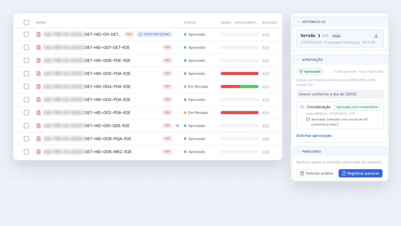Image resolution: width=401 pixels, height=226 pixels.
Task: Click Em Revisão status of DET-HID-002-PDA-R2E
Action: coord(196,113)
